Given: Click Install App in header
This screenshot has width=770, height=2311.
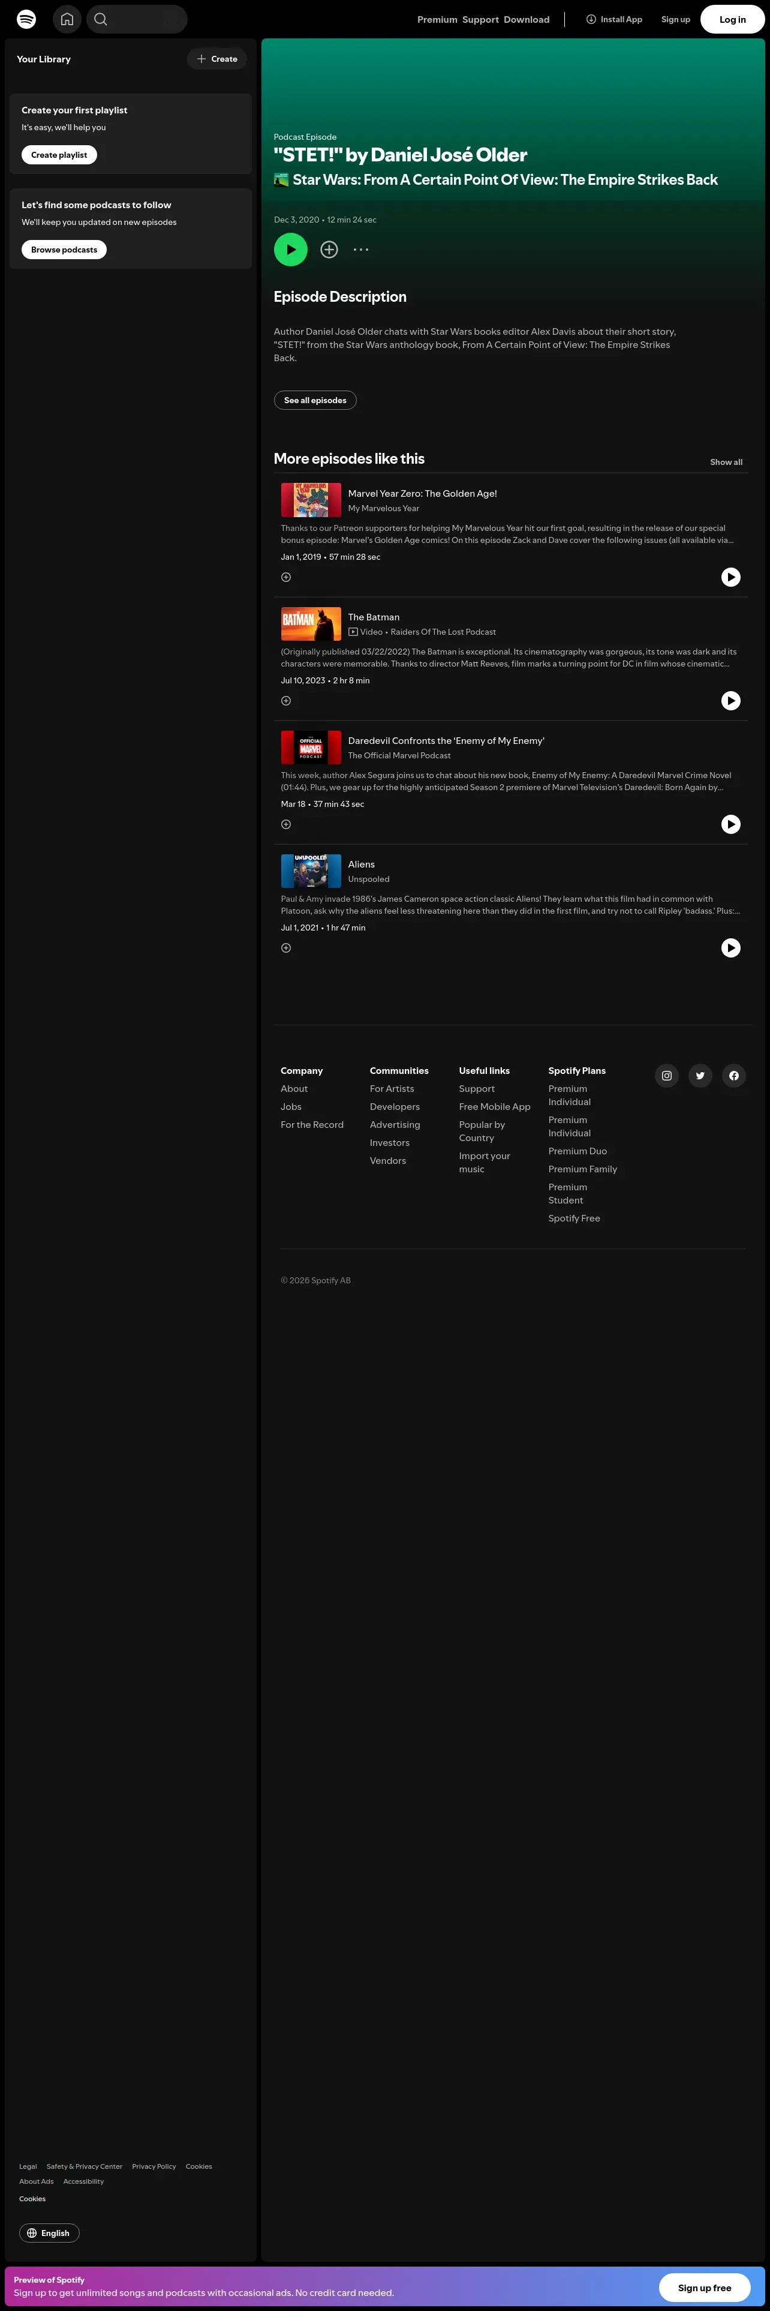Looking at the screenshot, I should tap(614, 20).
